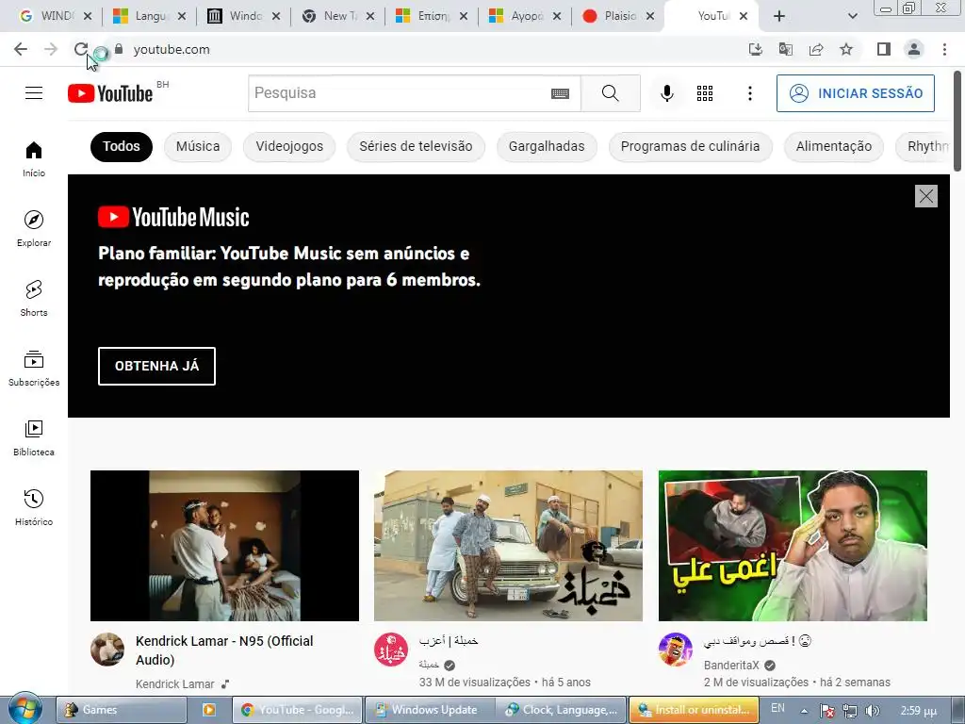Click the YouTube logo

click(x=110, y=93)
